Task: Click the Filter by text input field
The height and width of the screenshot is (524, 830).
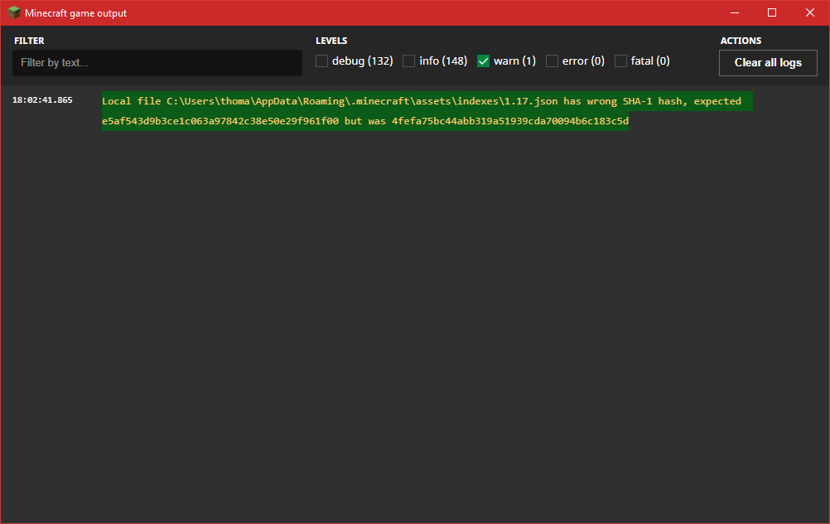Action: [x=157, y=63]
